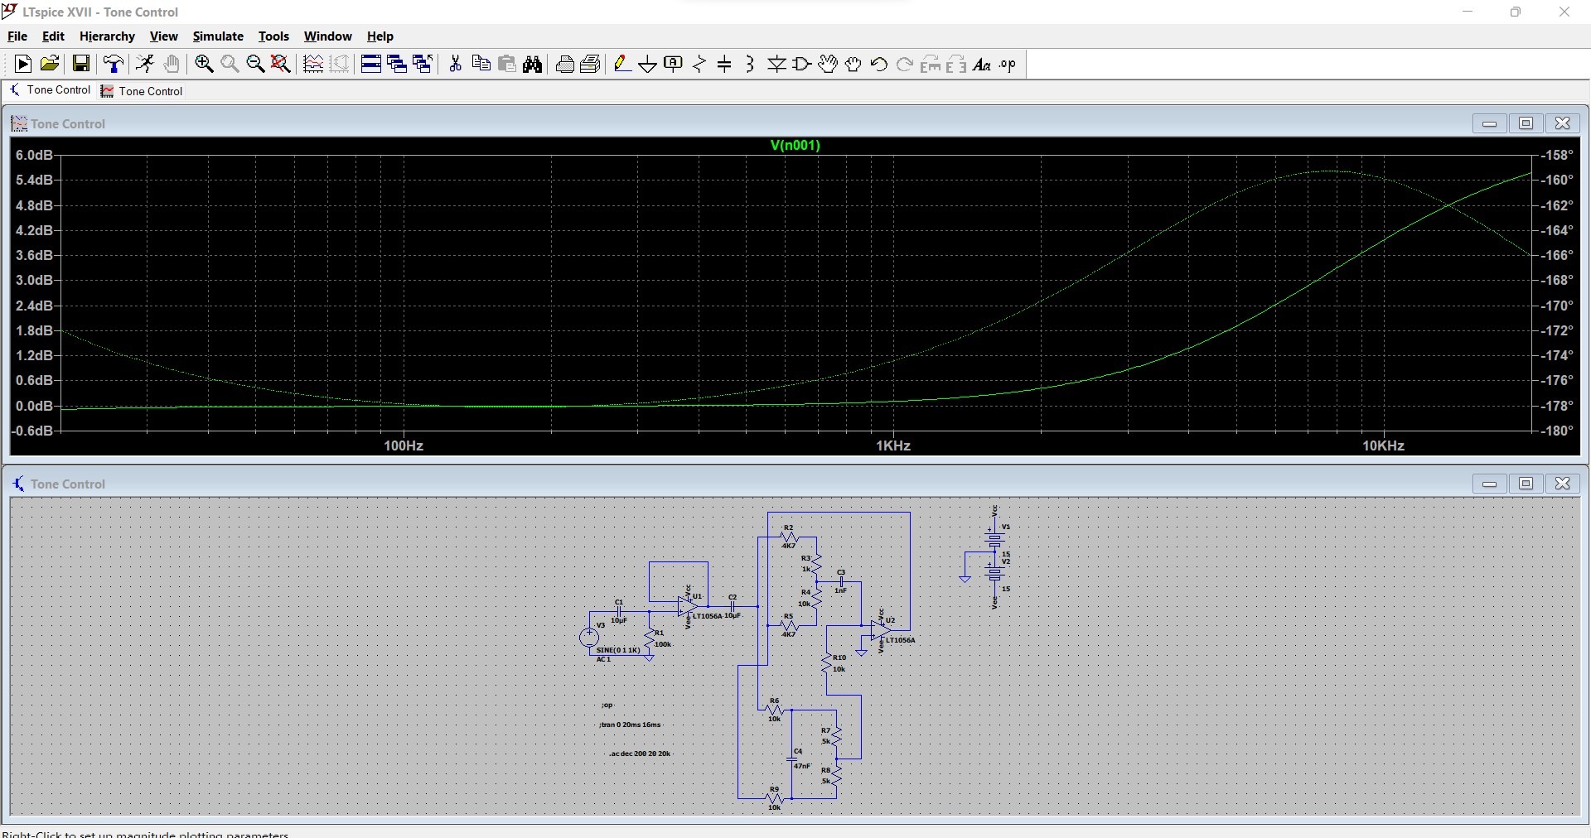Image resolution: width=1591 pixels, height=838 pixels.
Task: Click the Zoom Out magnifier icon
Action: [x=255, y=64]
